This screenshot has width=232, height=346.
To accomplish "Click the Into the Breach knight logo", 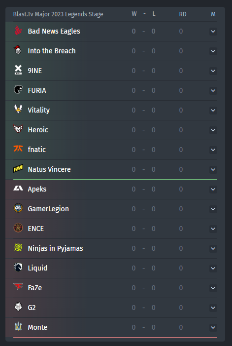I will pos(18,50).
